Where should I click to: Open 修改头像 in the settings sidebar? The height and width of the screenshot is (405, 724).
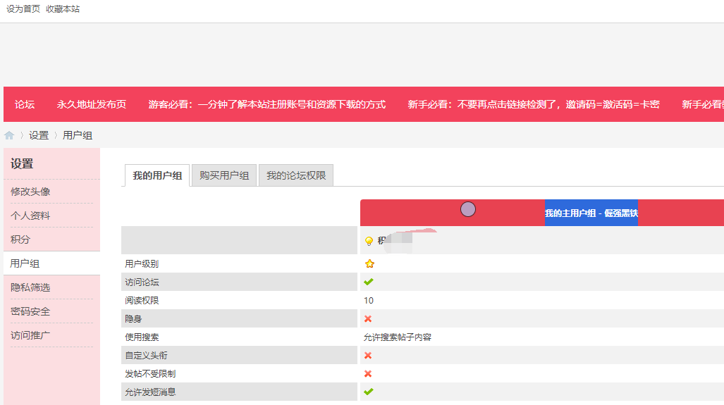coord(30,192)
